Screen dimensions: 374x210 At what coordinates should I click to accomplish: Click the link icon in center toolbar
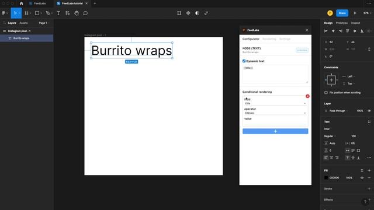coord(206,13)
